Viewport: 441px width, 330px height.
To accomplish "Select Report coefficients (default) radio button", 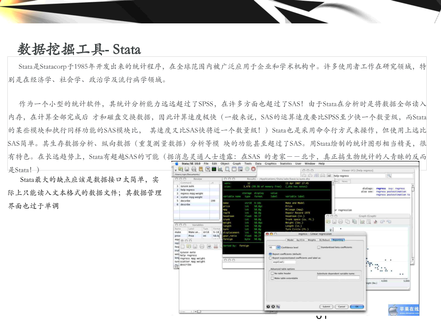I will pyautogui.click(x=270, y=254).
